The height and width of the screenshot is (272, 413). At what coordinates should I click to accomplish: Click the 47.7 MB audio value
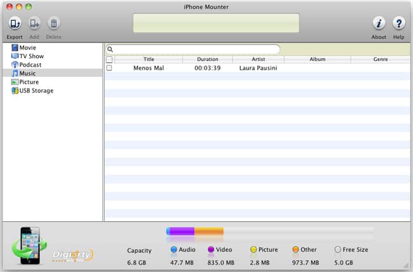[x=182, y=262]
